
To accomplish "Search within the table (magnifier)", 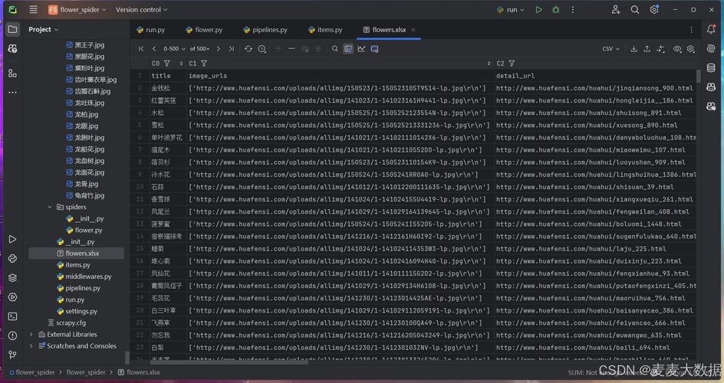I will 334,49.
